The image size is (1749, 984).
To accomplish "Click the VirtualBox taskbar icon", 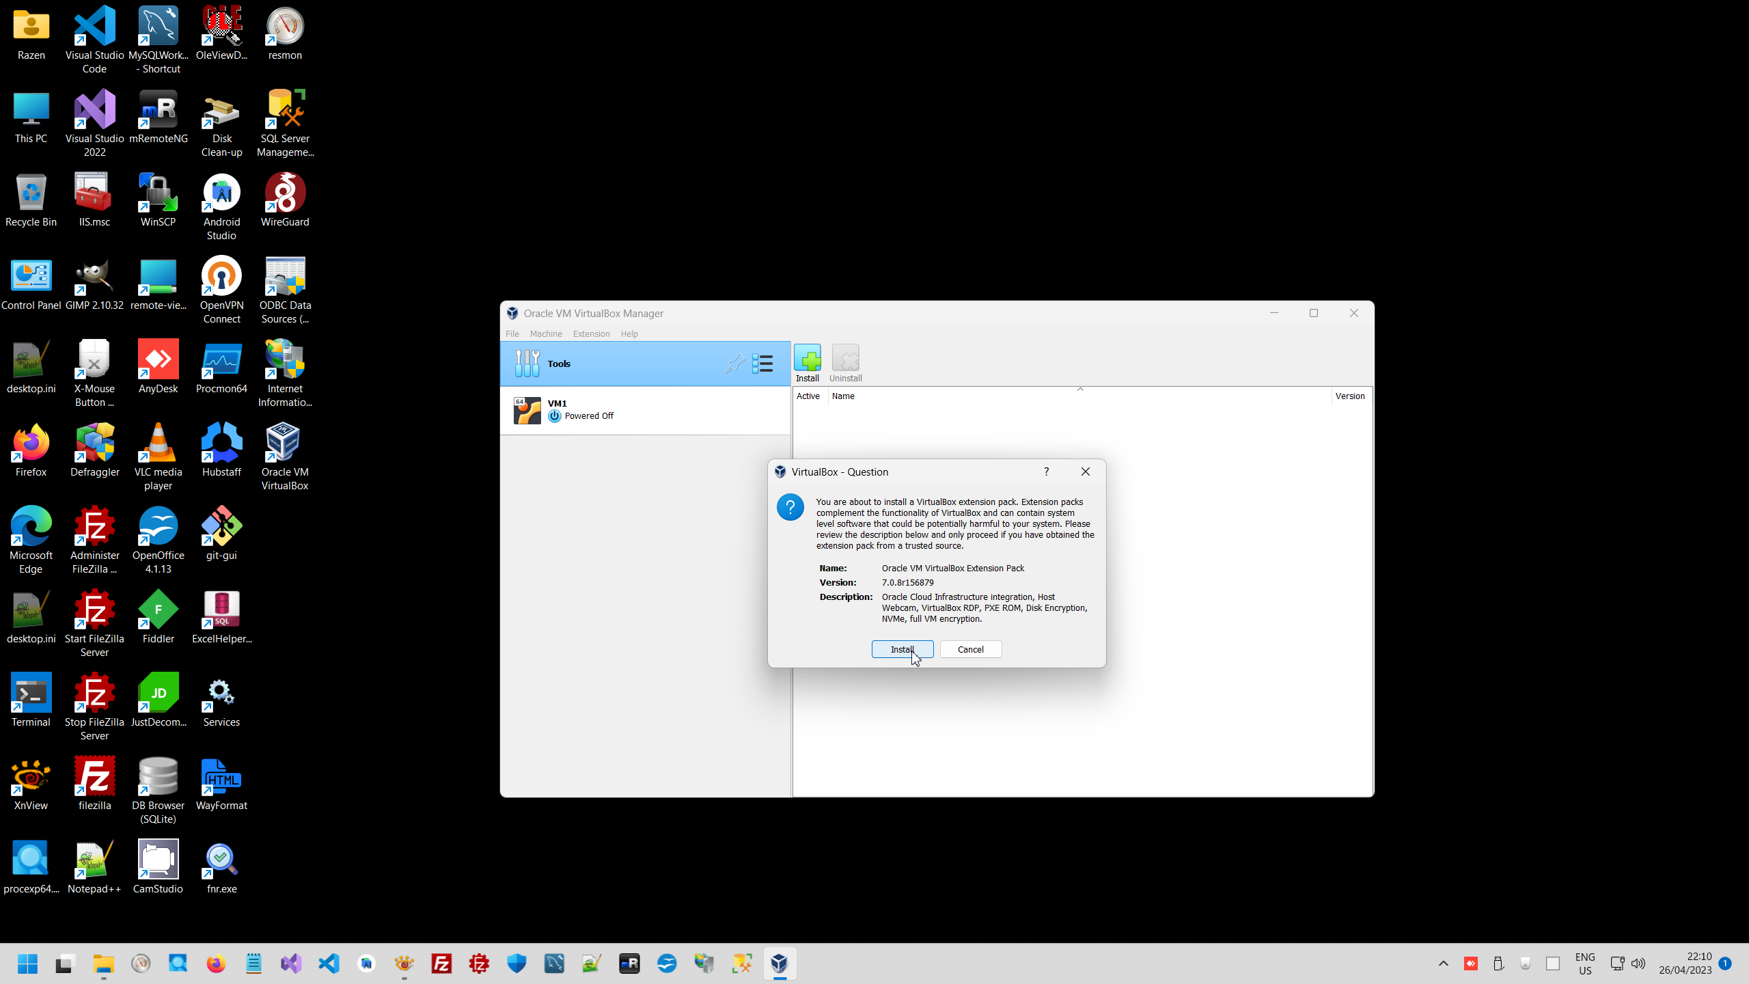I will [779, 963].
